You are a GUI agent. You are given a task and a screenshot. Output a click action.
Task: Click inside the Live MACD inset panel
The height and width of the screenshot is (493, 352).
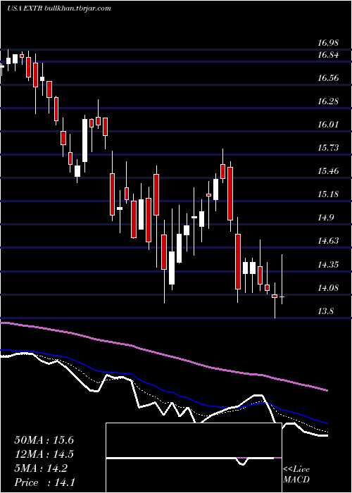194,458
